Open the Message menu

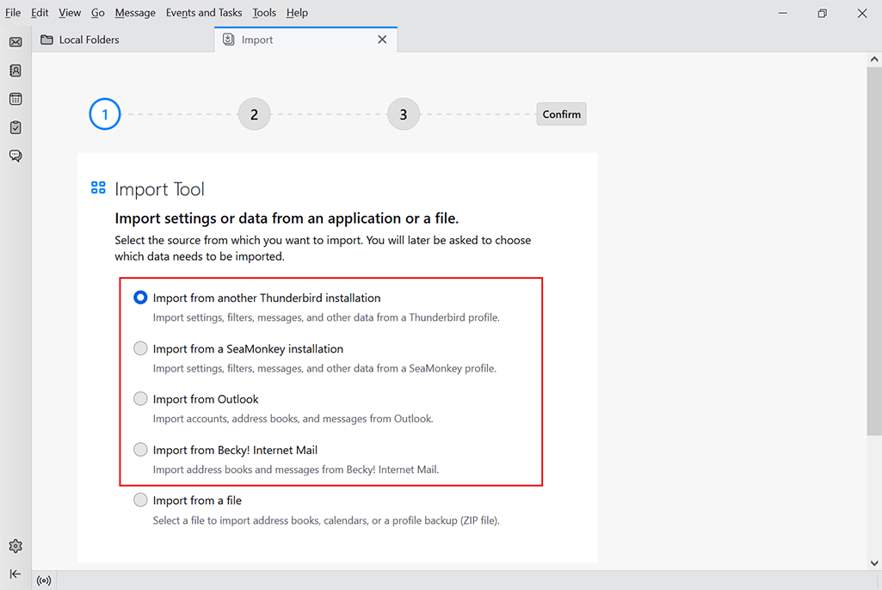click(x=135, y=12)
